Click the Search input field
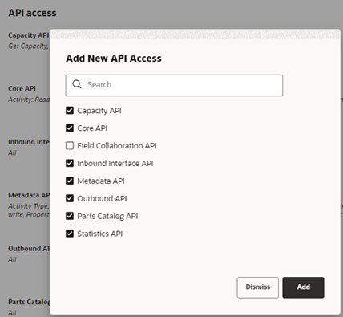 coord(174,85)
